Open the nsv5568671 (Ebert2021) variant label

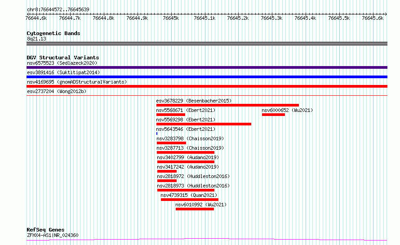(186, 110)
